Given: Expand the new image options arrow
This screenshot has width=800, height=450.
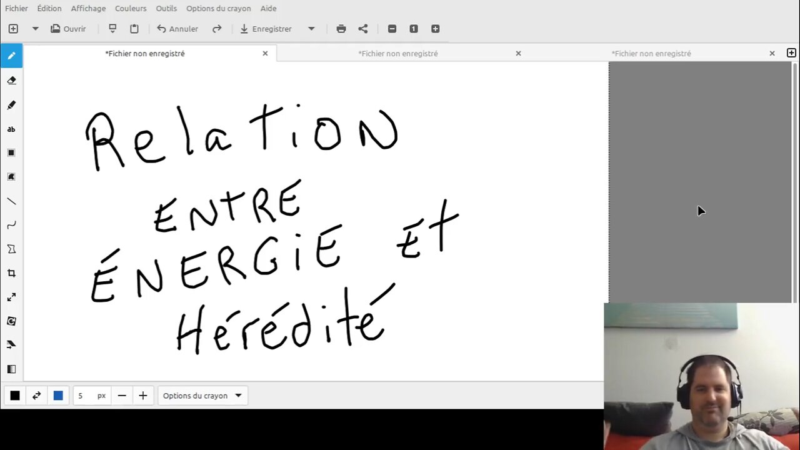Looking at the screenshot, I should (35, 29).
